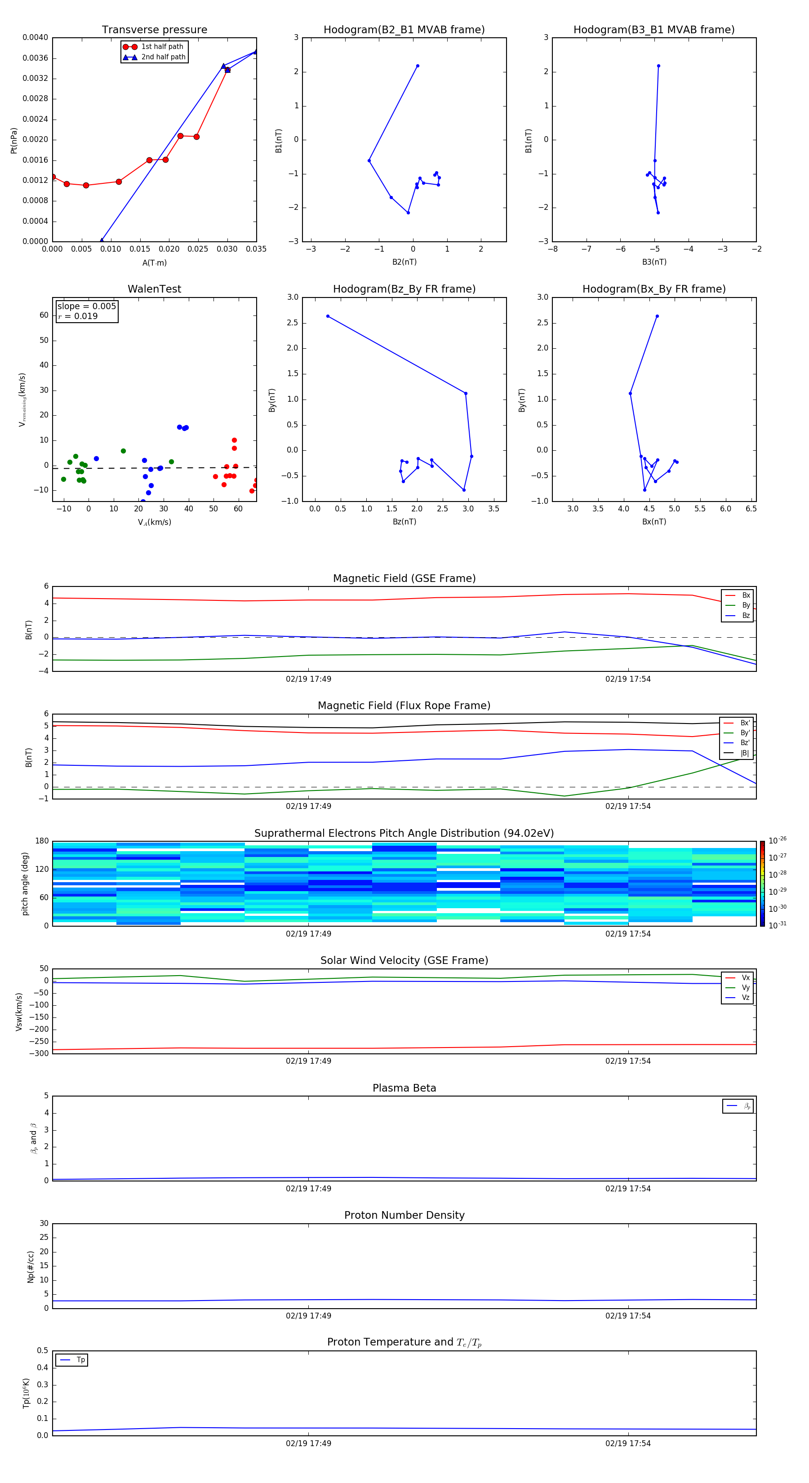Image resolution: width=809 pixels, height=1483 pixels.
Task: Click the 10^-31 colorbar label
Action: tap(778, 925)
